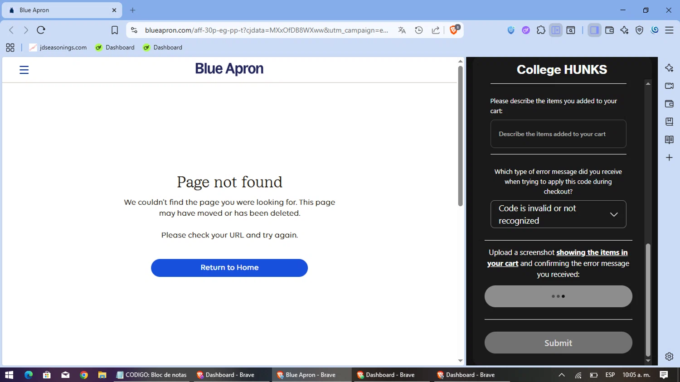680x382 pixels.
Task: Open Brave VPN shield icon
Action: pos(639,30)
